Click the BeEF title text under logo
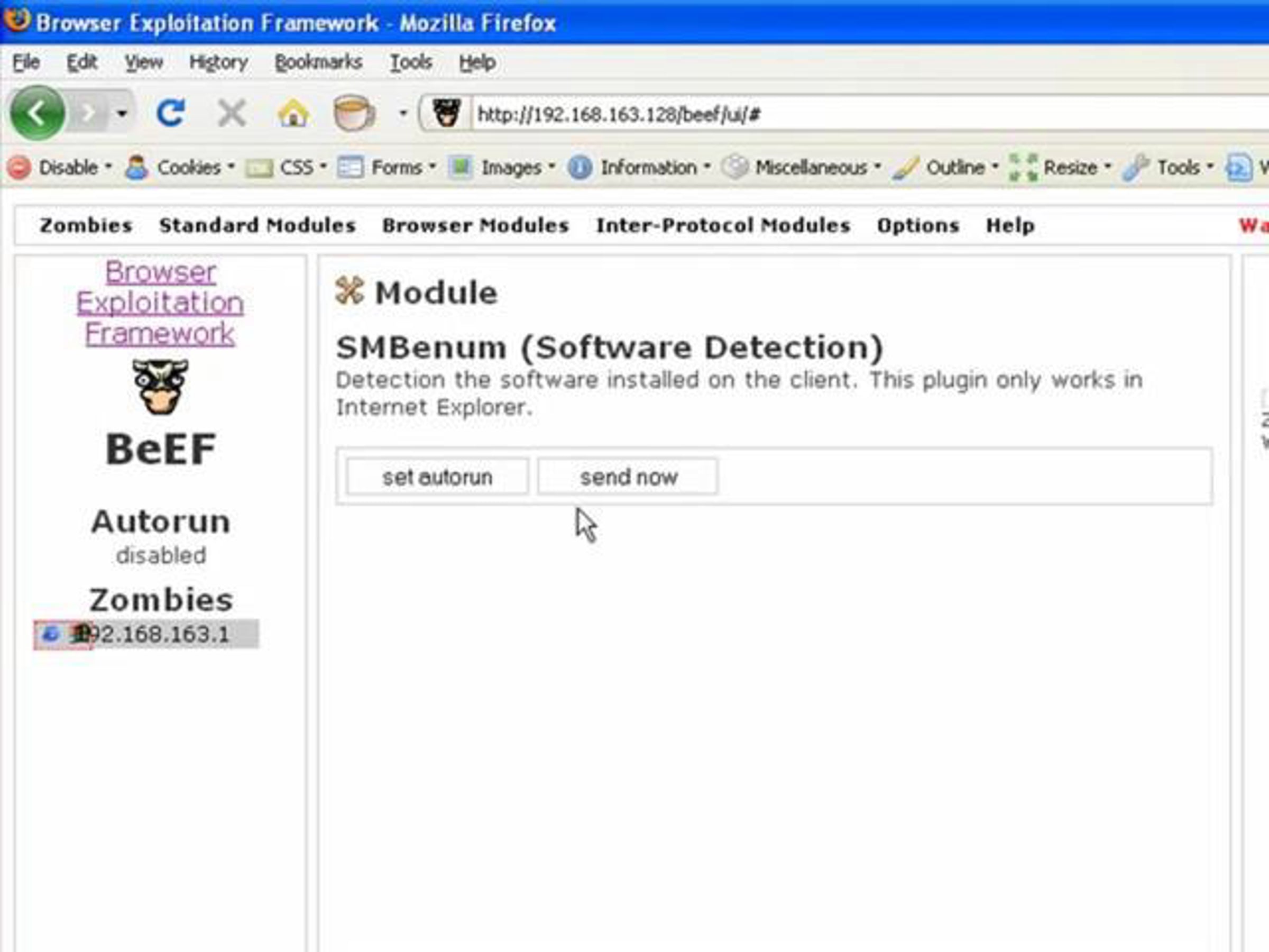Screen dimensions: 1269x952 pos(161,448)
